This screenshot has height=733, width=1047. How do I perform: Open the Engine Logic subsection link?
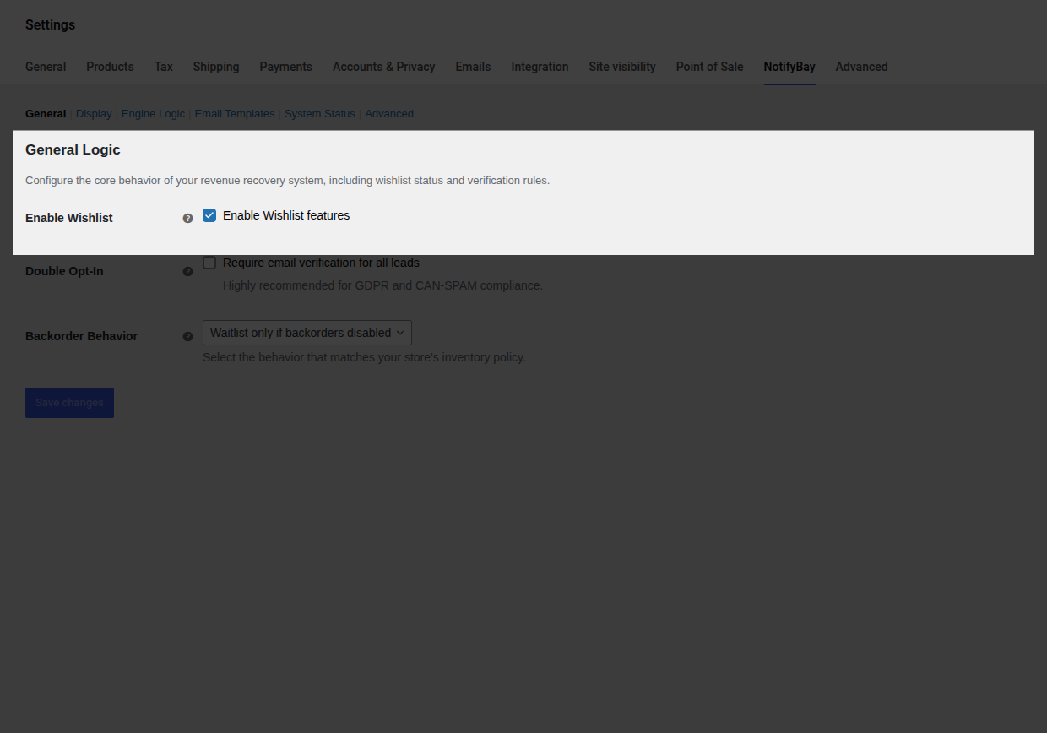(x=153, y=114)
